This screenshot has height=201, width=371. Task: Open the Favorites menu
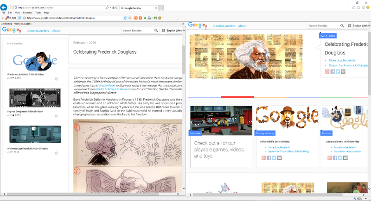click(28, 13)
